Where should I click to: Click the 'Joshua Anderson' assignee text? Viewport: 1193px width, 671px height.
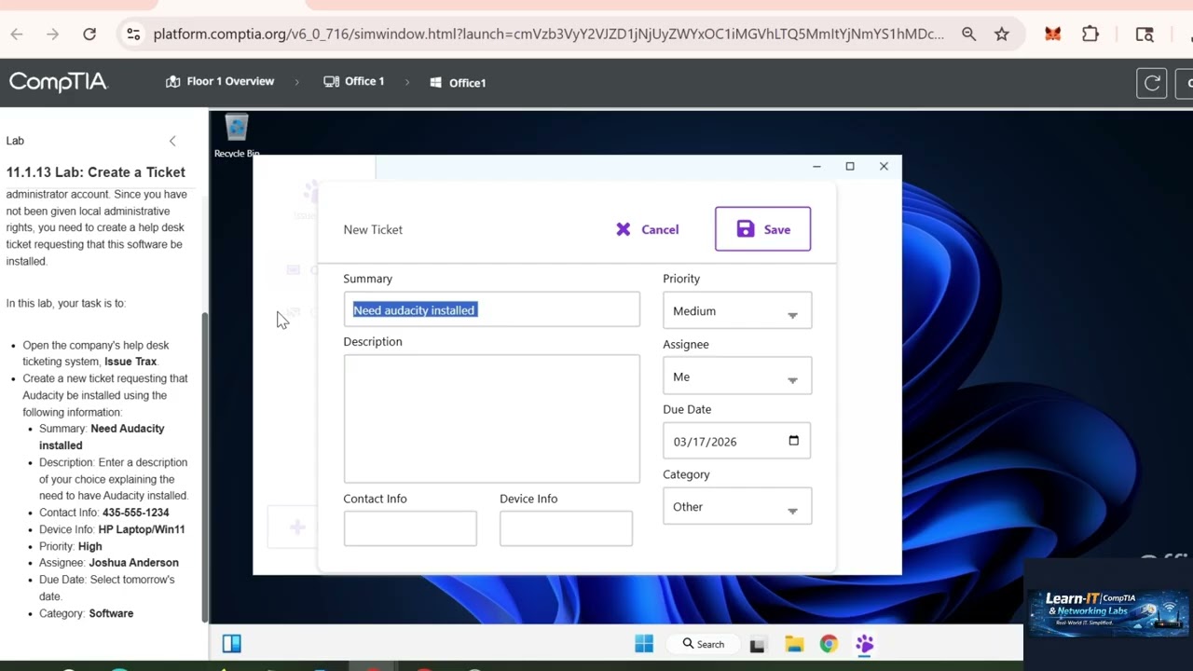click(133, 563)
